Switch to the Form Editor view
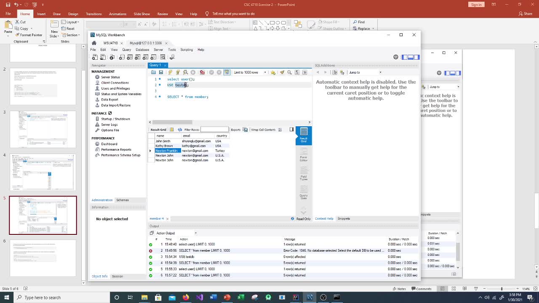Screen dimensions: 539x303 [x=304, y=156]
